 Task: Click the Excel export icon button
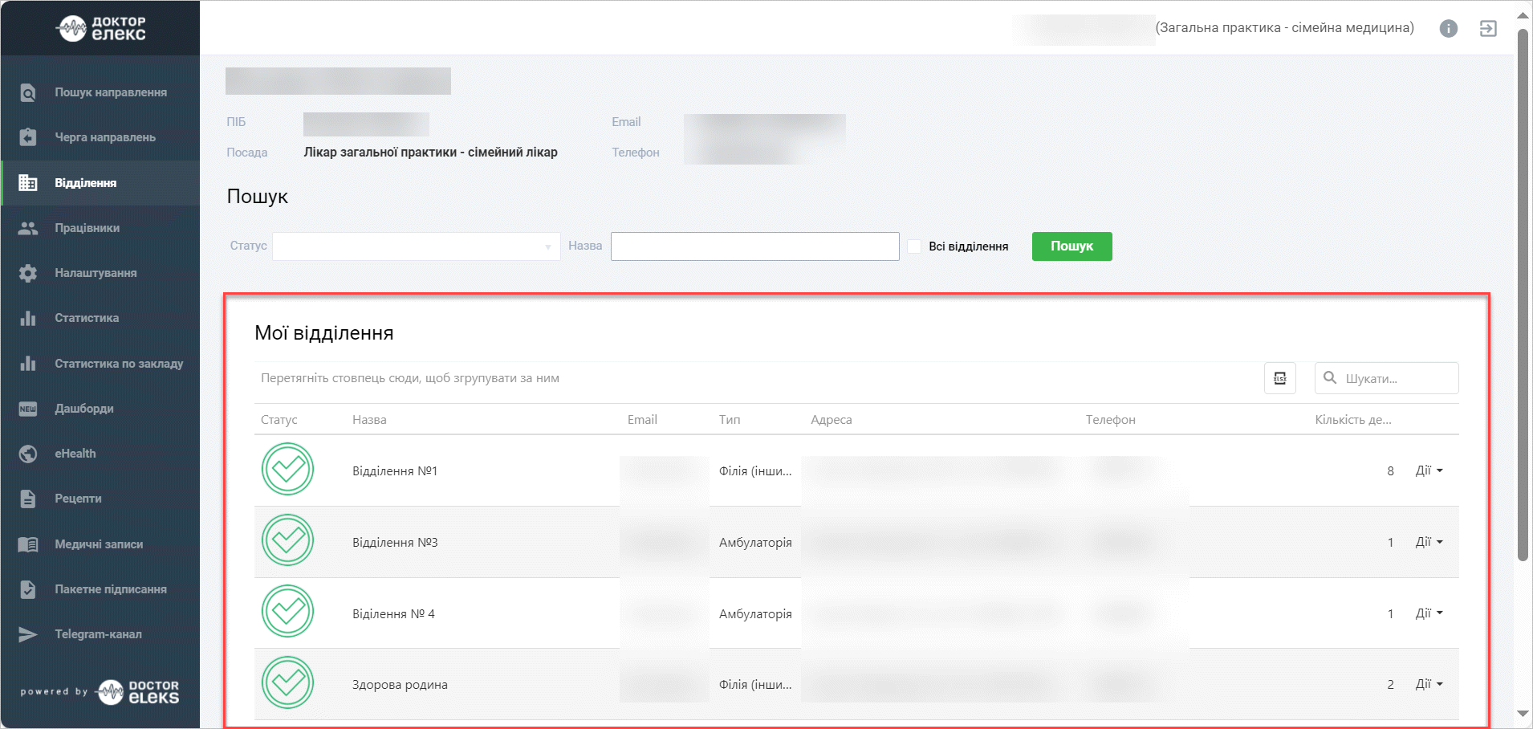tap(1279, 378)
